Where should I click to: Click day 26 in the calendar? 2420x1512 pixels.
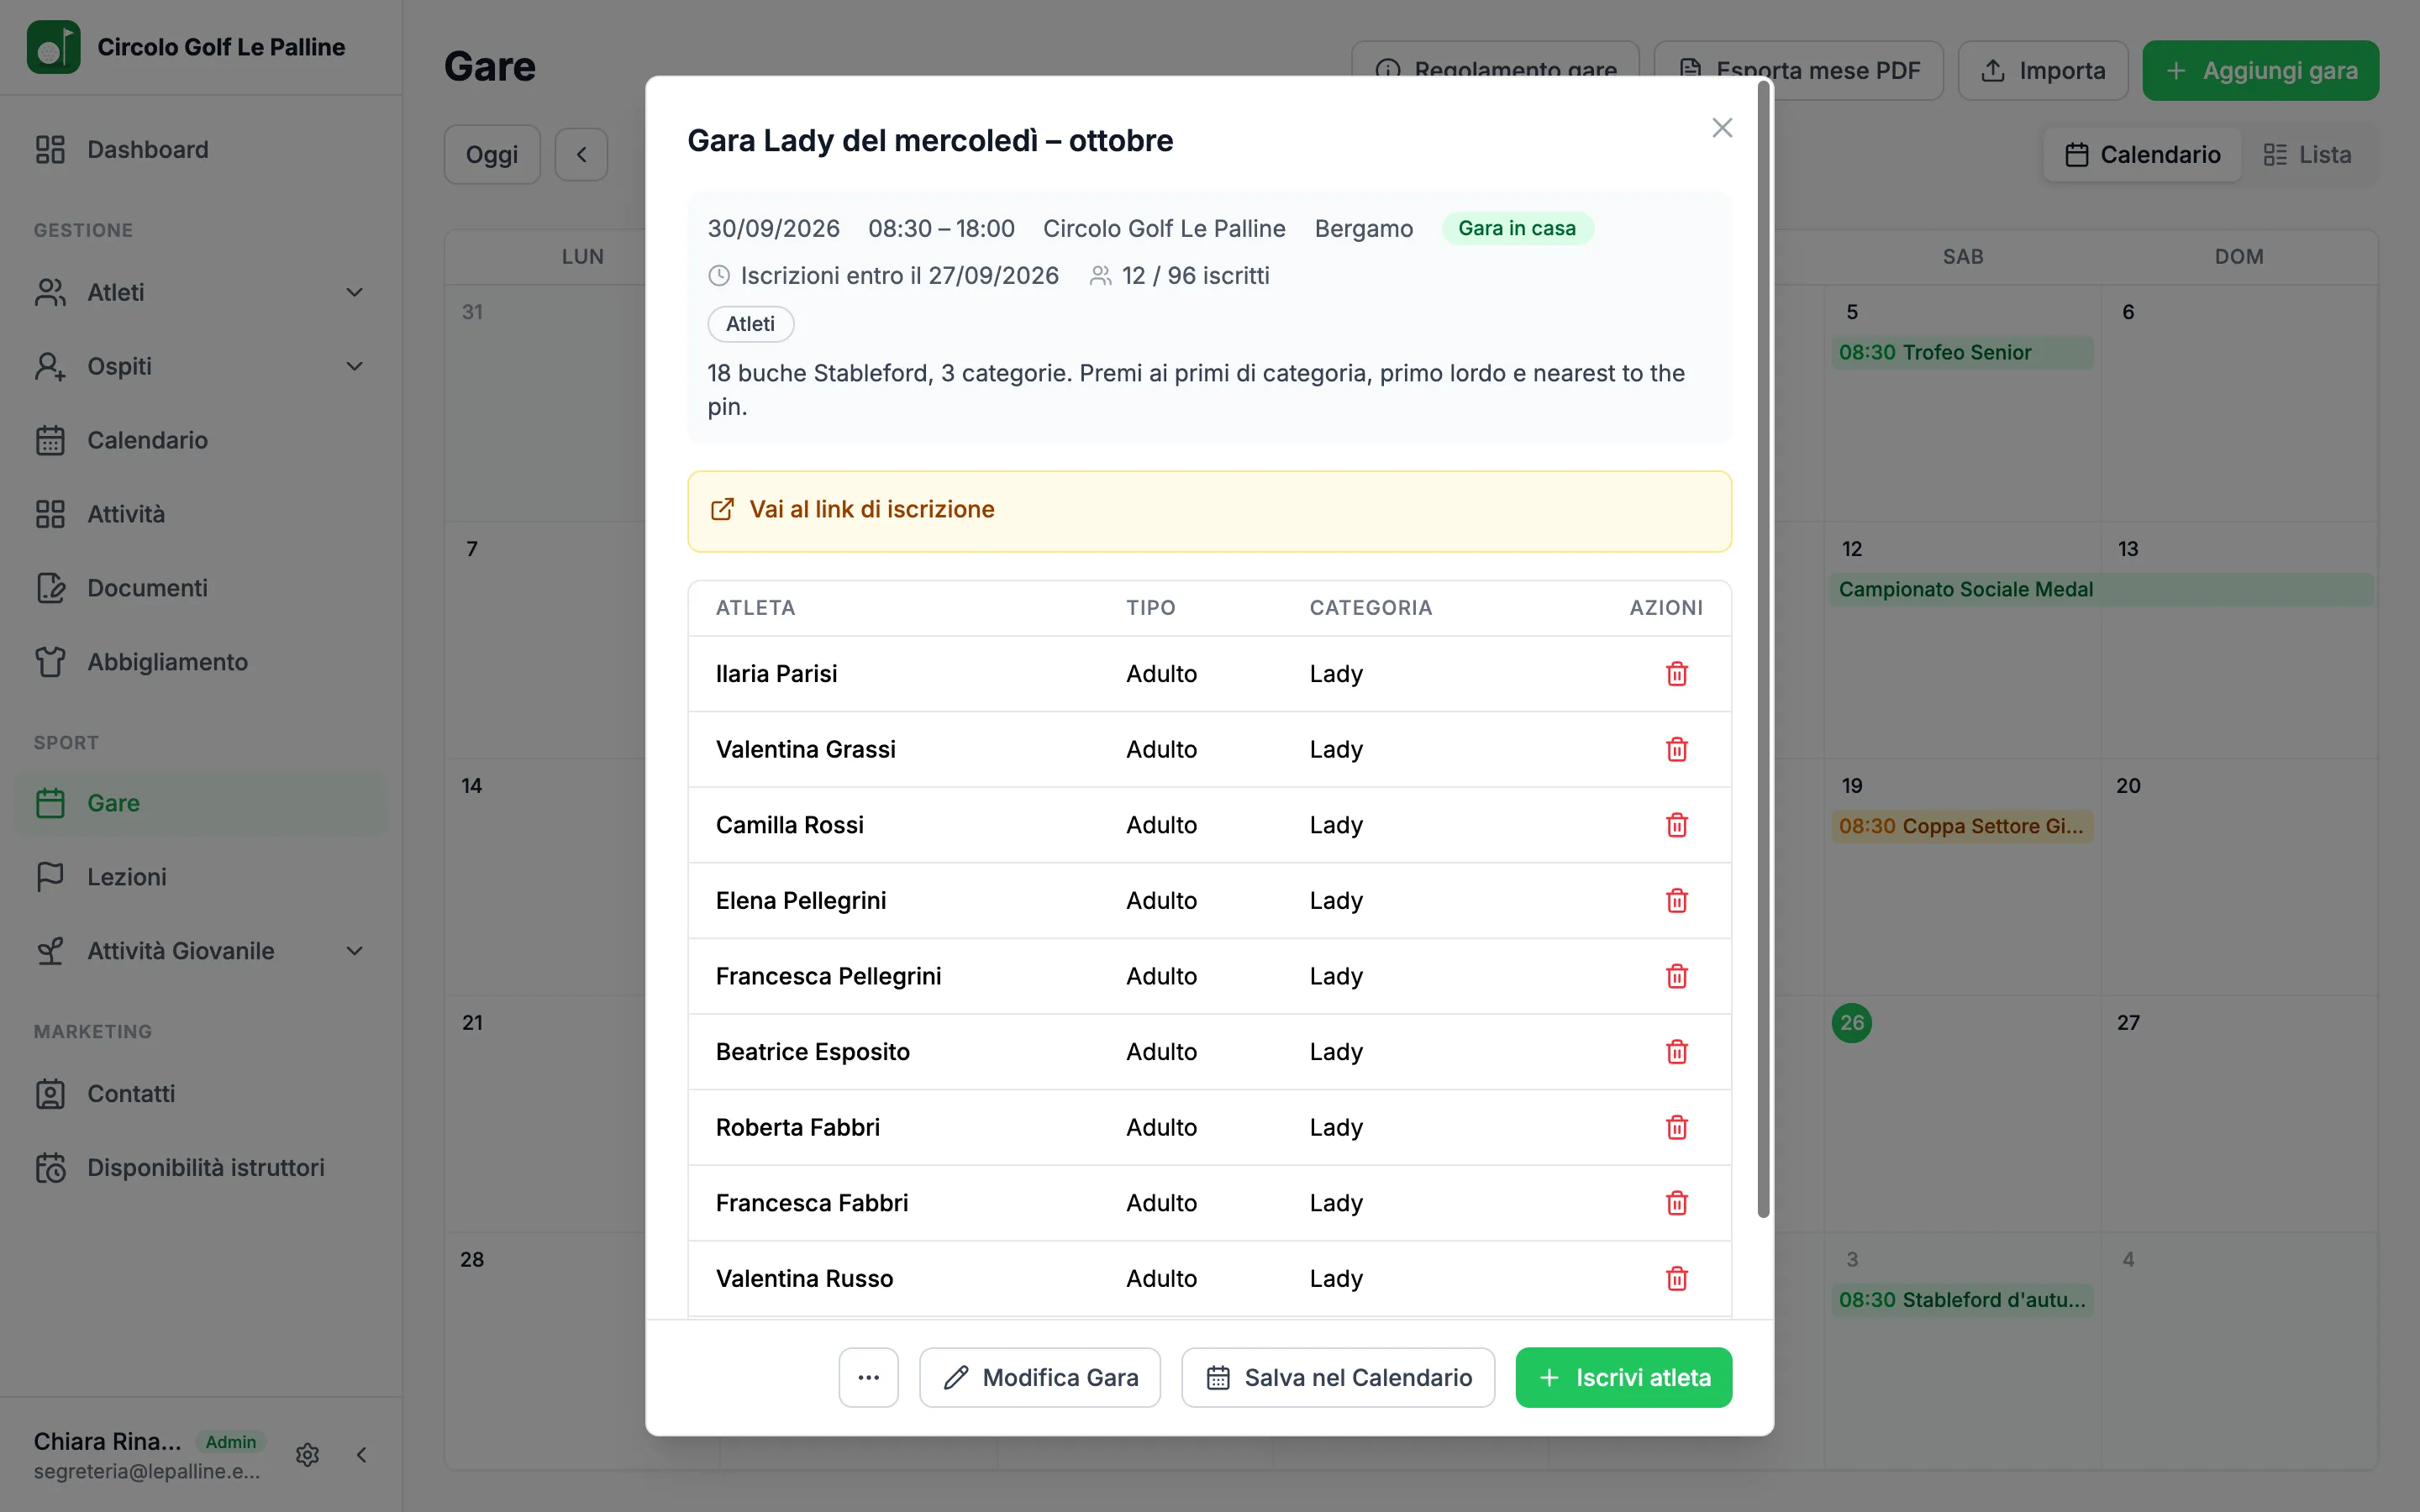[1851, 1023]
